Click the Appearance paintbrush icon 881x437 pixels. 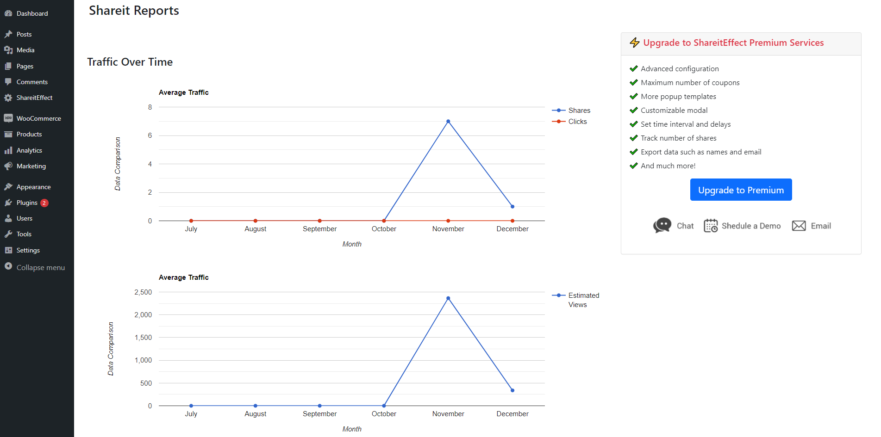[8, 187]
